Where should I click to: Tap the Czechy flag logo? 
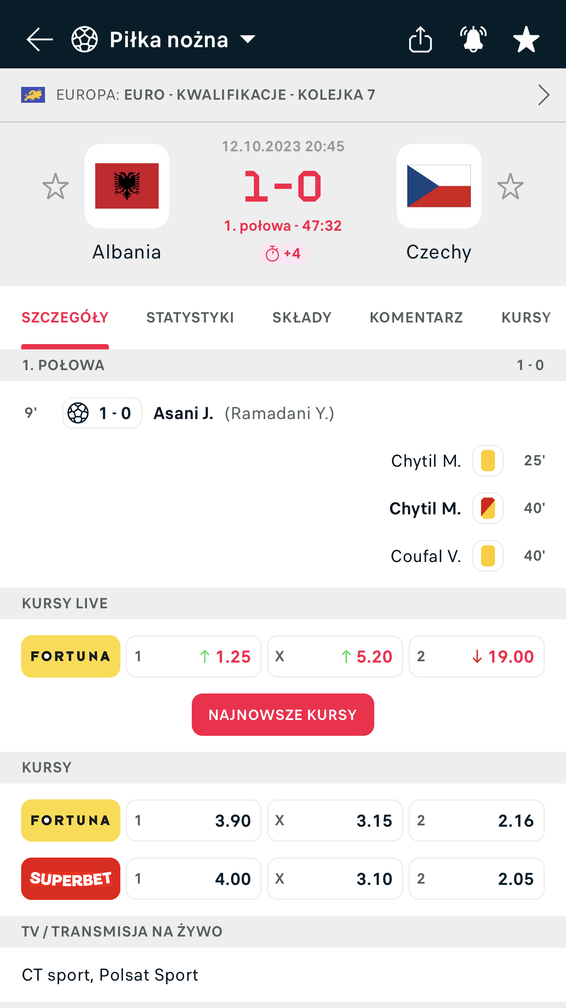coord(439,186)
